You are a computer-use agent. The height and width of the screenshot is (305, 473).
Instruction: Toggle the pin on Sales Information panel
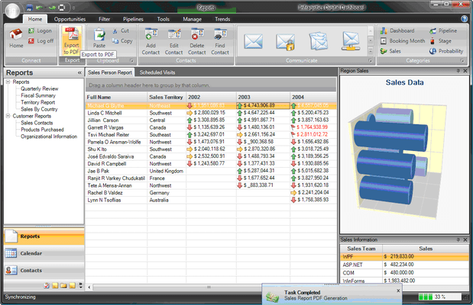[458, 240]
